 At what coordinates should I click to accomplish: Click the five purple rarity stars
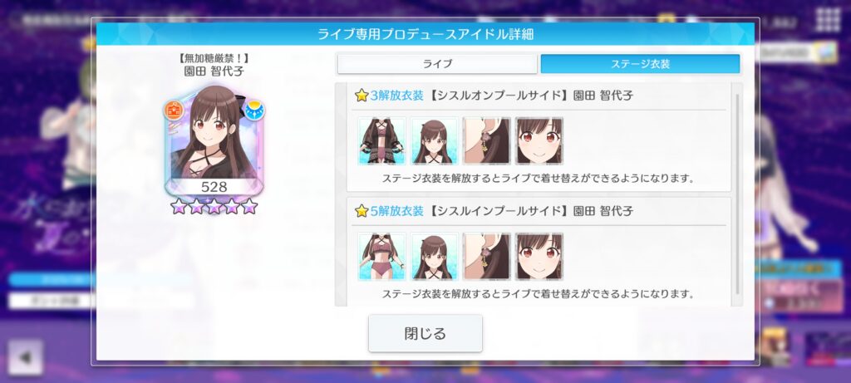(x=214, y=206)
